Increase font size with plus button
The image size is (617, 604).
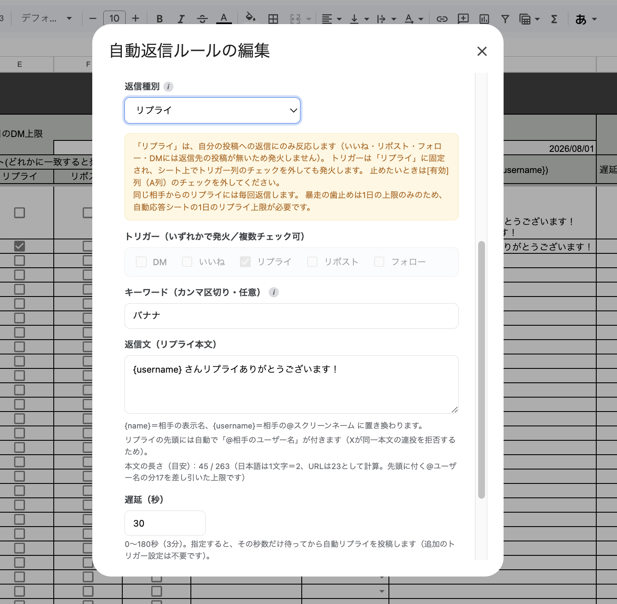pyautogui.click(x=135, y=19)
